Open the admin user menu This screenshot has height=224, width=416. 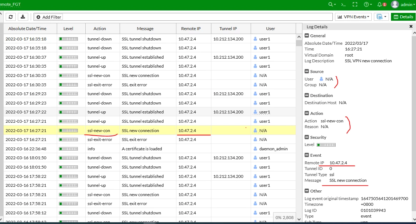coord(403,5)
